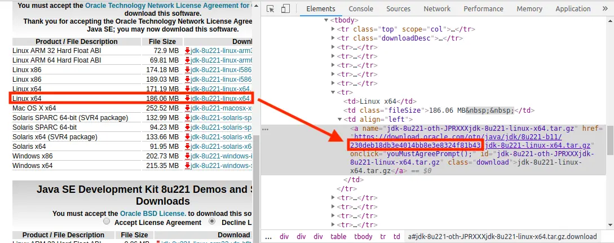Screen dimensions: 614x243
Task: Select the tr breadcrumb in DevTools
Action: (383, 236)
